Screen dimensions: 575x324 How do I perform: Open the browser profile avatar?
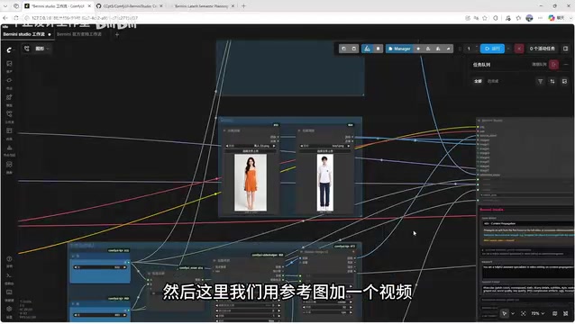[x=529, y=18]
